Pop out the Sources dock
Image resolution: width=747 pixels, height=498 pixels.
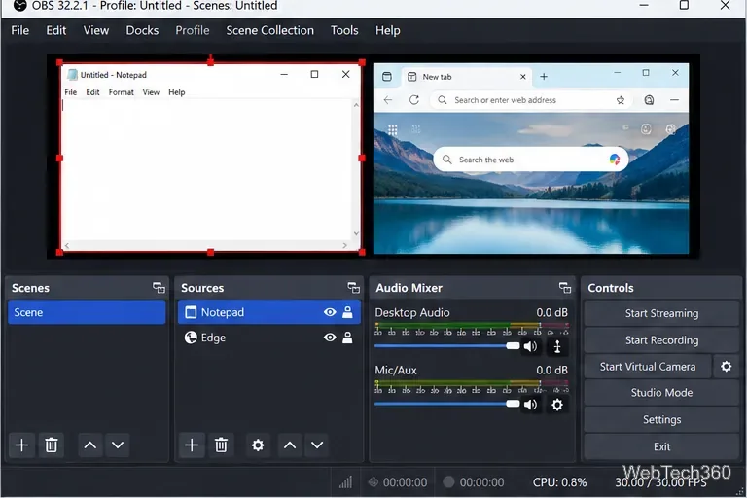click(x=353, y=288)
